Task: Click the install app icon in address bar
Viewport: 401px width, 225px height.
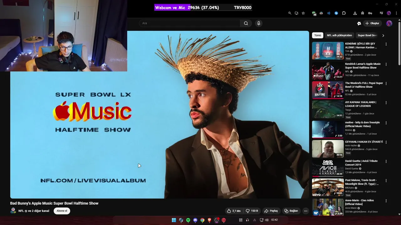Action: pos(296,13)
